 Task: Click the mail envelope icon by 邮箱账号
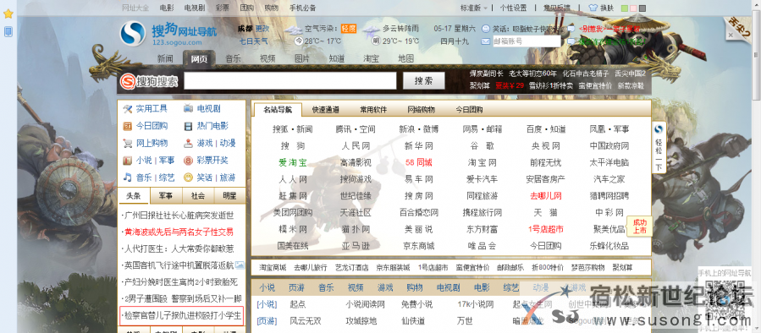click(x=485, y=41)
